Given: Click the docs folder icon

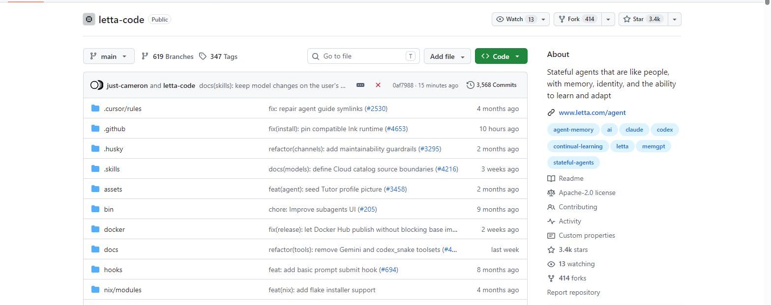Looking at the screenshot, I should coord(95,250).
